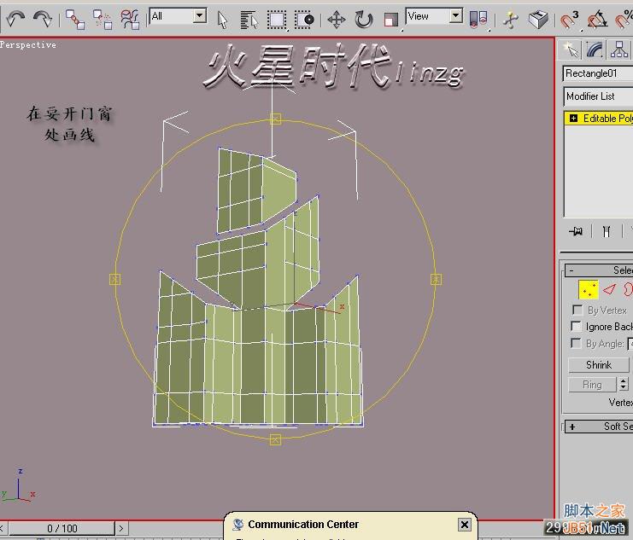Collapse the Selection rollout header
Image resolution: width=633 pixels, height=540 pixels.
pyautogui.click(x=599, y=270)
